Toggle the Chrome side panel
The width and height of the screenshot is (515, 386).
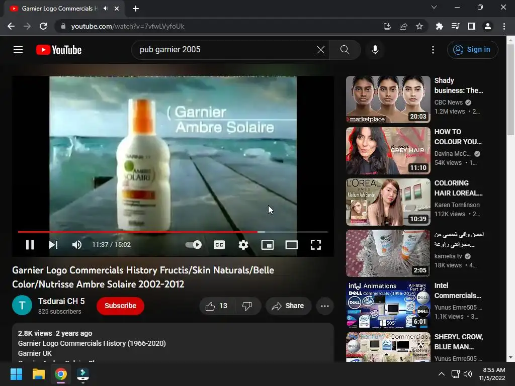click(x=472, y=26)
